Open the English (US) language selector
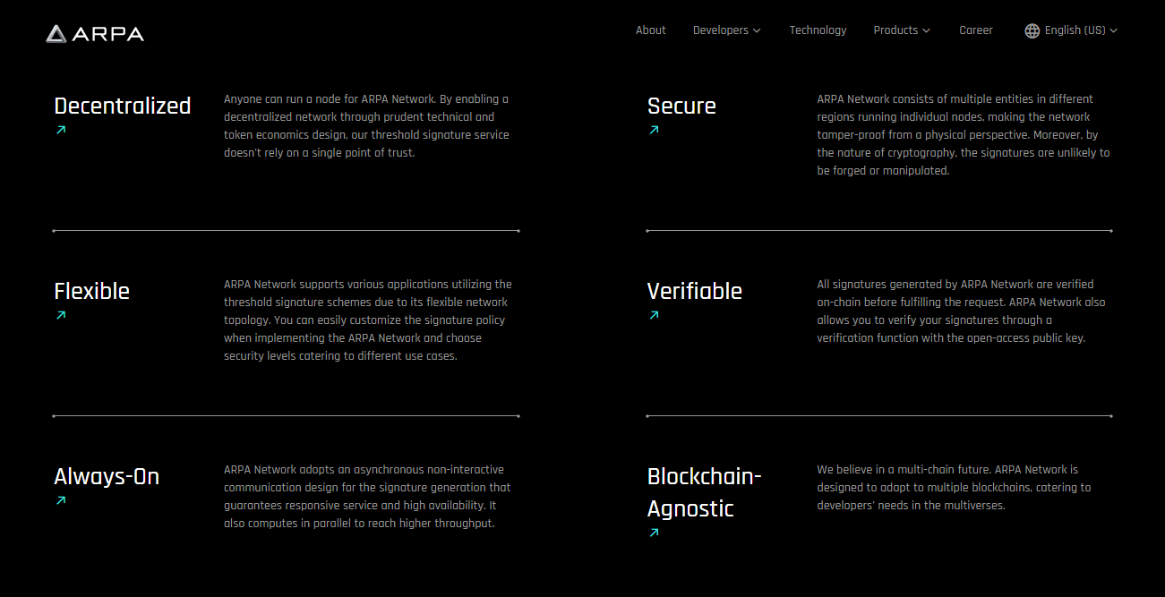 (1071, 30)
